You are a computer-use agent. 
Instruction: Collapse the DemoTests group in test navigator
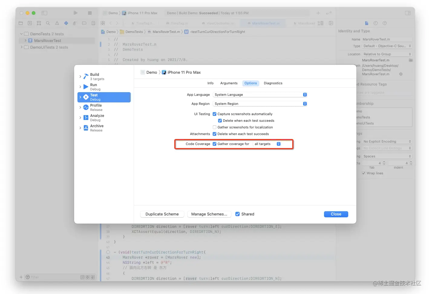21,34
